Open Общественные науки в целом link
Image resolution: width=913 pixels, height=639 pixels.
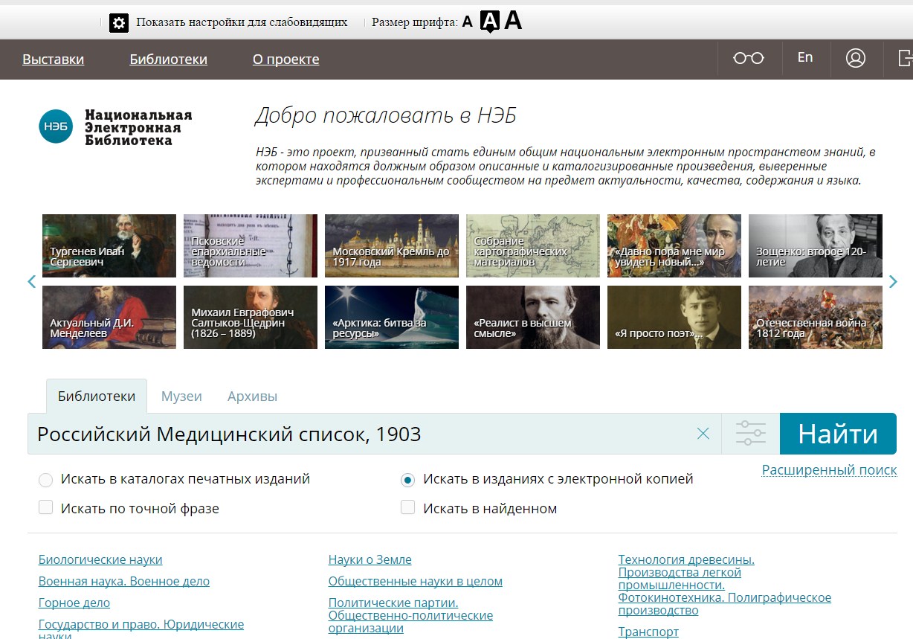416,582
